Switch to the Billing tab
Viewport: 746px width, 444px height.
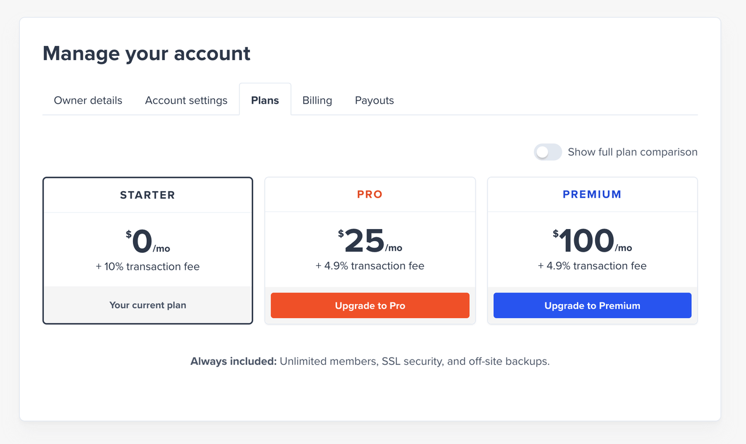316,100
